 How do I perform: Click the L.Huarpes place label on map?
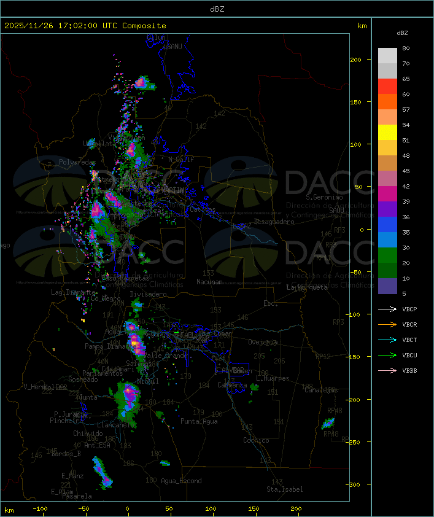click(x=273, y=378)
